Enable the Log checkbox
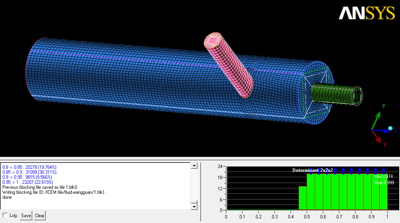Image resolution: width=400 pixels, height=223 pixels. 5,215
